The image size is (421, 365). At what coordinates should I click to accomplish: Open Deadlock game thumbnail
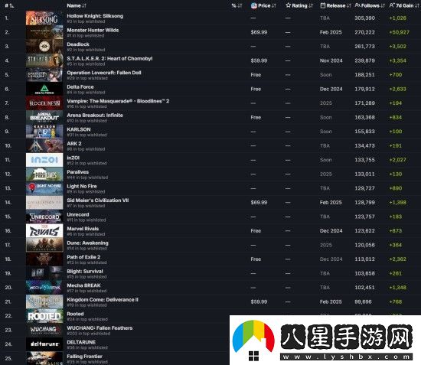pos(44,47)
